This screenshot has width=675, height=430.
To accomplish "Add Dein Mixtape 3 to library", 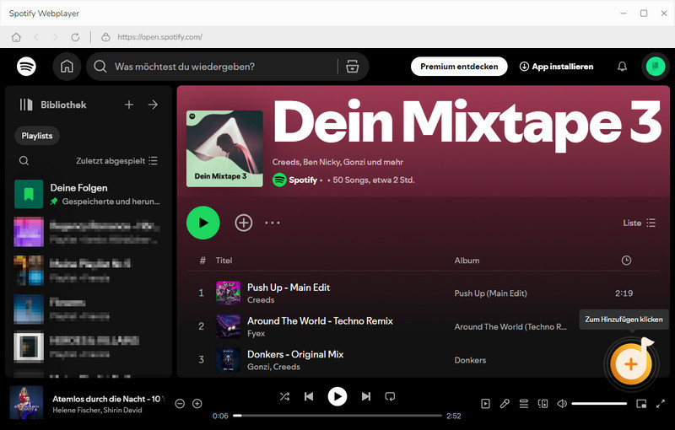I will 244,223.
